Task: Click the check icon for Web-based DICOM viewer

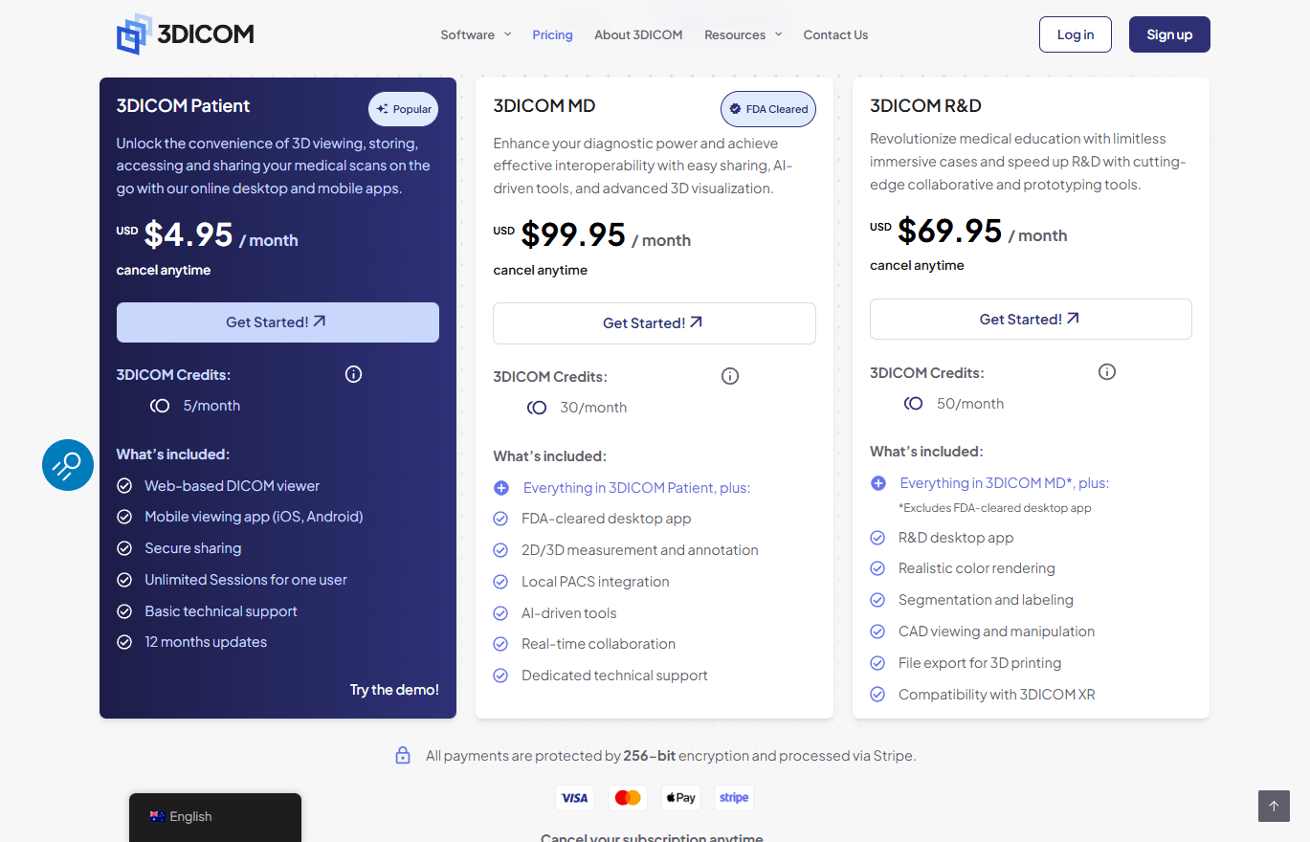Action: 124,486
